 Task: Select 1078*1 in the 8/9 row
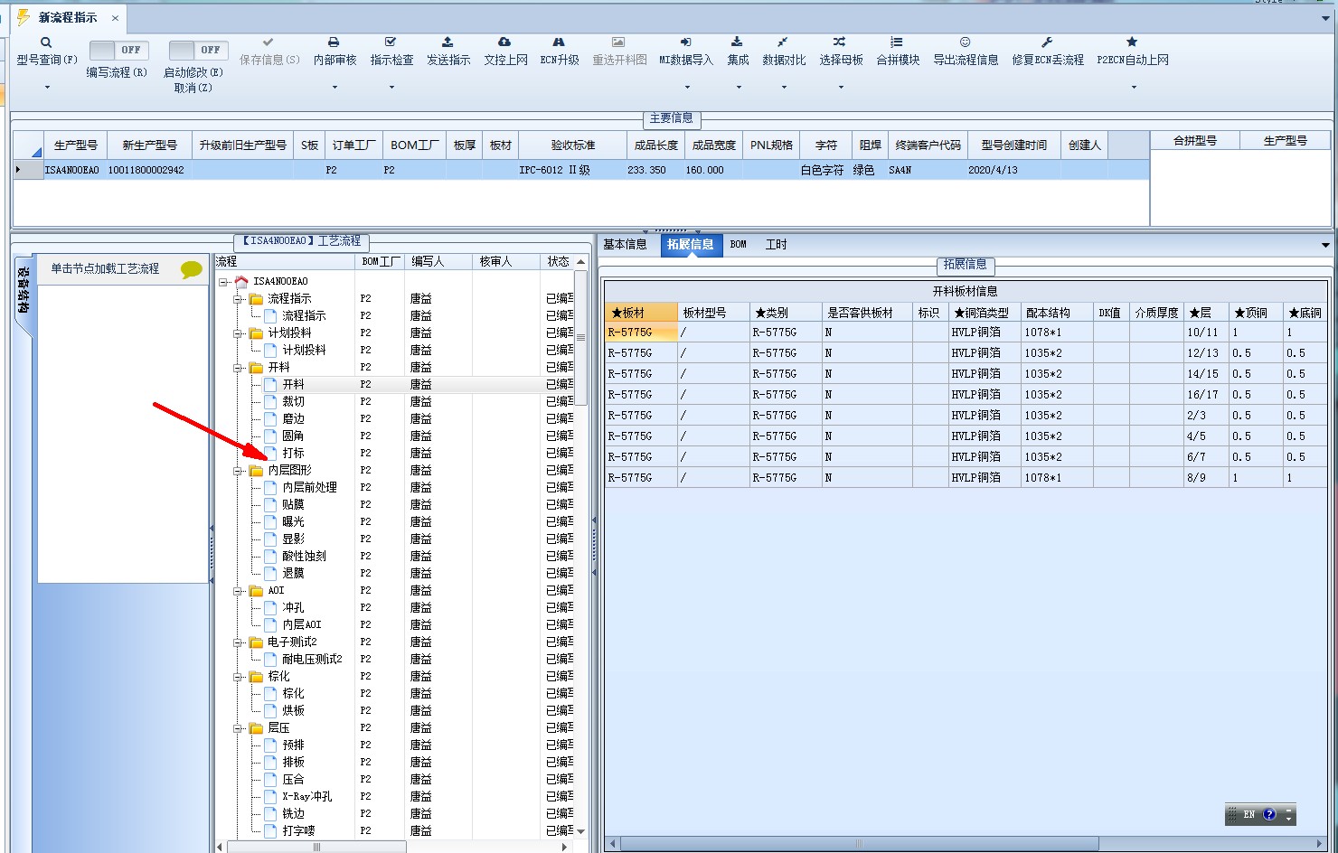coord(1057,478)
